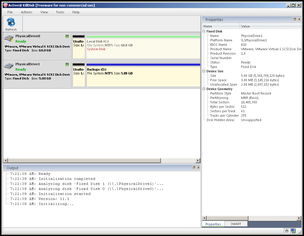304x236 pixels.
Task: Click the log entry analyzing Fixed Disk 1
Action: point(87,184)
